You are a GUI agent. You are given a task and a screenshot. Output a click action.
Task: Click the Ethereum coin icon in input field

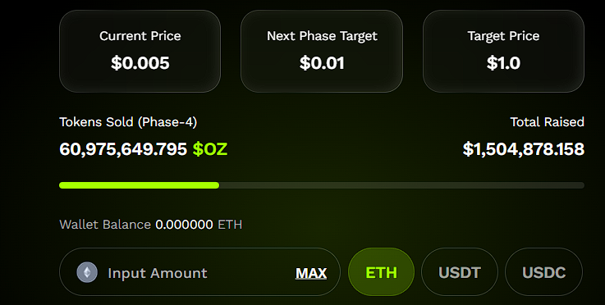coord(87,272)
